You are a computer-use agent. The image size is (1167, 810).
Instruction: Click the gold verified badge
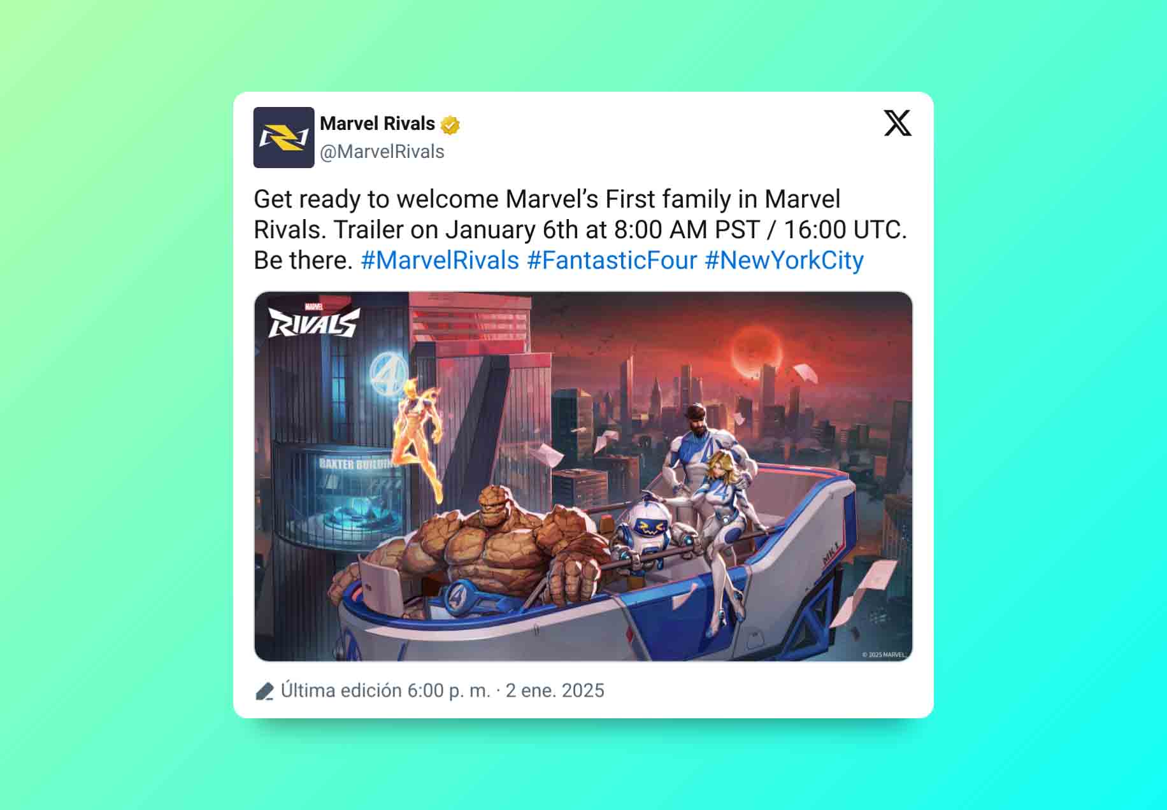click(x=450, y=125)
